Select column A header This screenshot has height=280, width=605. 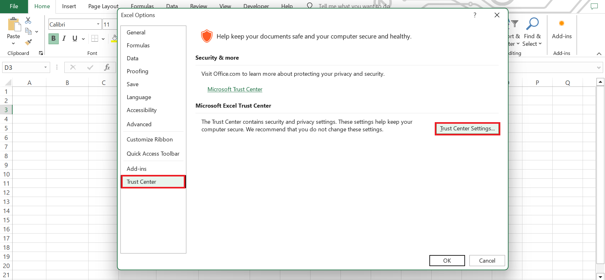coord(29,83)
